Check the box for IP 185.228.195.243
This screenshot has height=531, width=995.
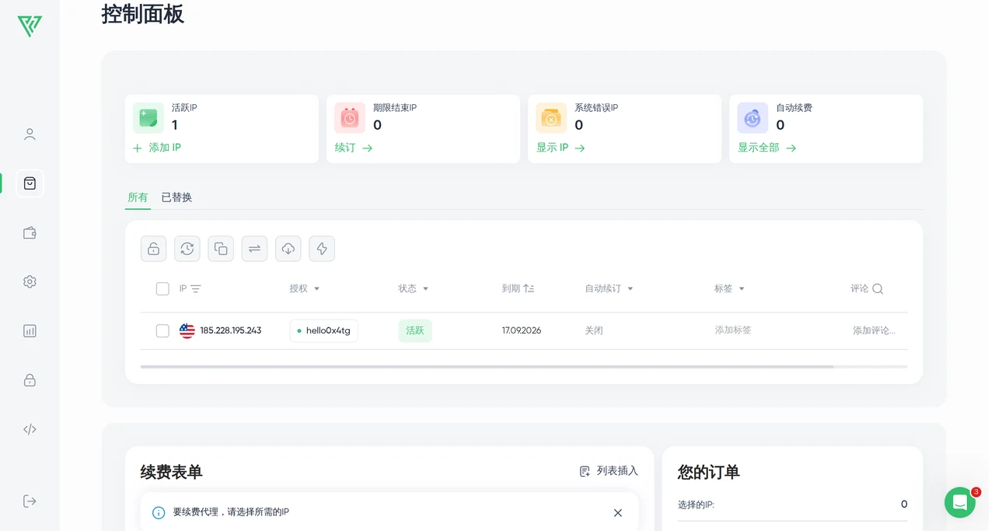click(162, 331)
